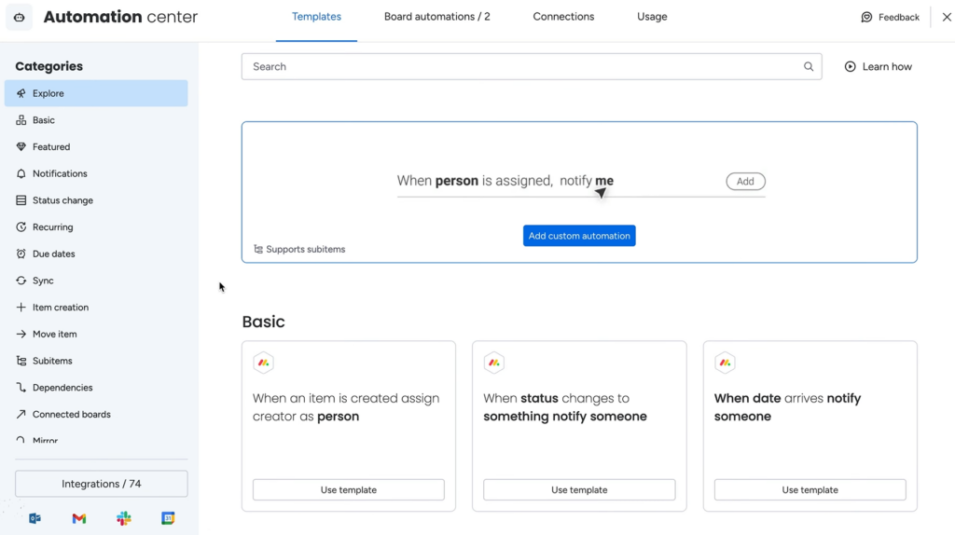Image resolution: width=955 pixels, height=535 pixels.
Task: Select the Recurring category
Action: click(x=52, y=227)
